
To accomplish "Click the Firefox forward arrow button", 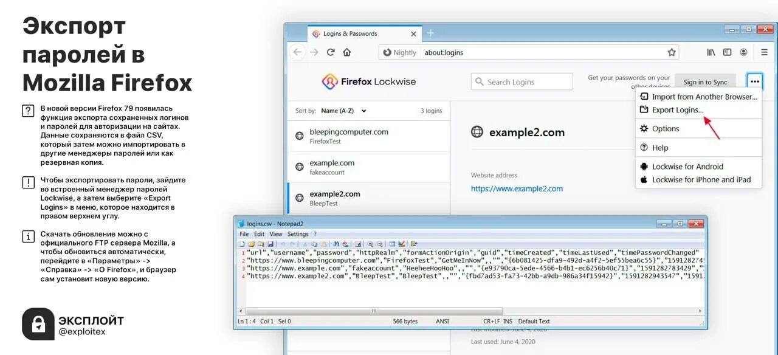I will coord(314,52).
